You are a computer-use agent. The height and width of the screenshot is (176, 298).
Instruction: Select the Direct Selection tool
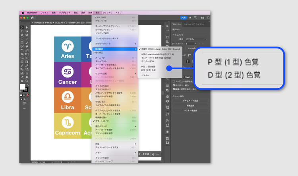click(x=27, y=27)
